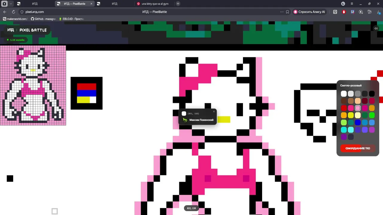This screenshot has width=383, height=215.
Task: Open the downloads arrow icon
Action: [x=379, y=12]
